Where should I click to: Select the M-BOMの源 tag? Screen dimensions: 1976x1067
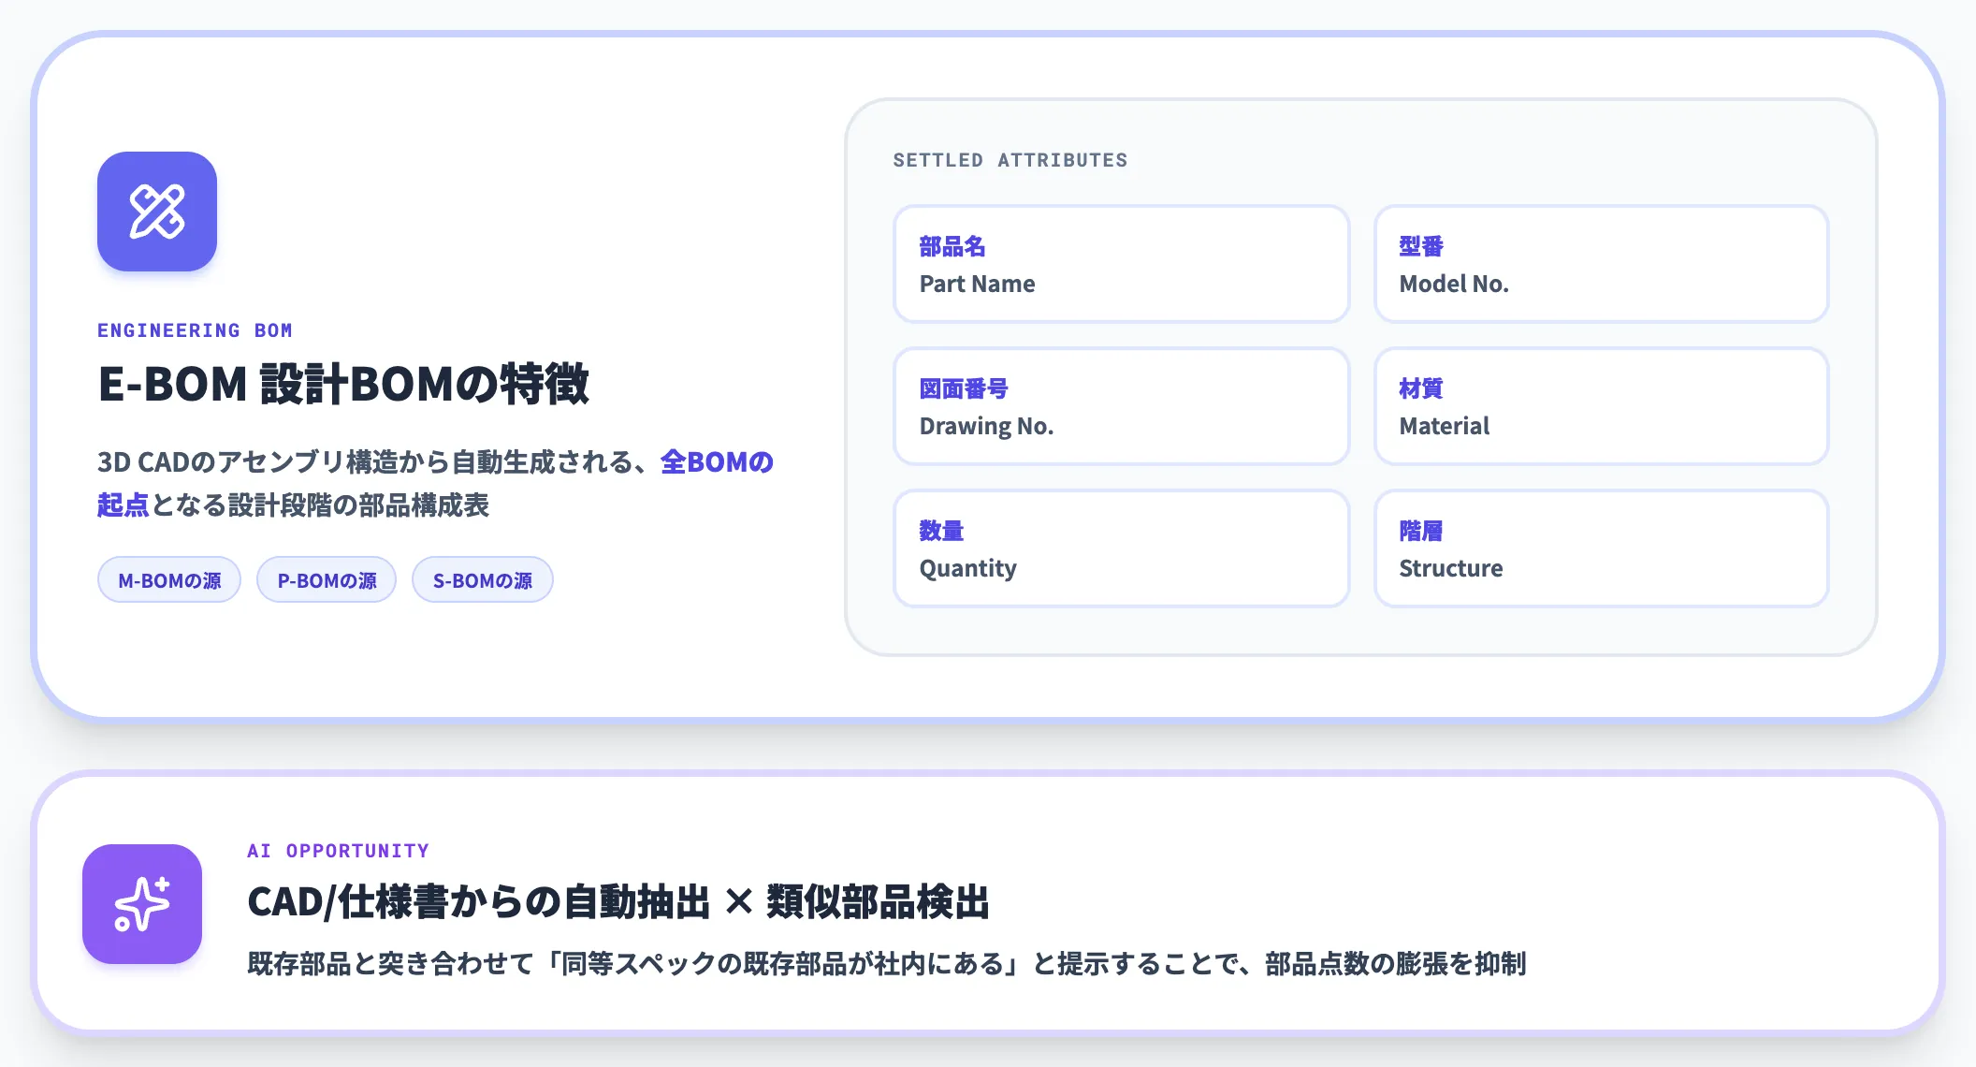169,580
